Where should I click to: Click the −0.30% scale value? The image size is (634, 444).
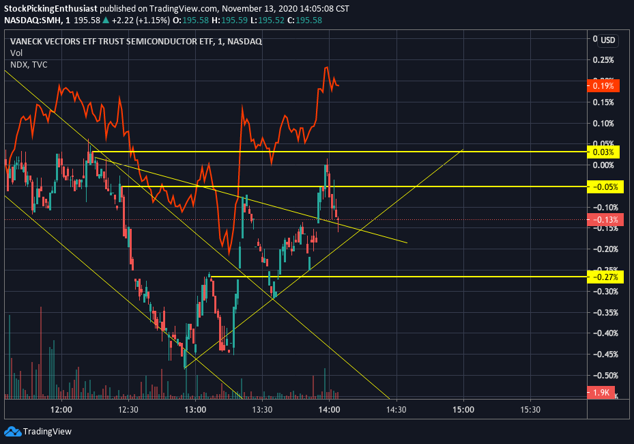(x=605, y=292)
